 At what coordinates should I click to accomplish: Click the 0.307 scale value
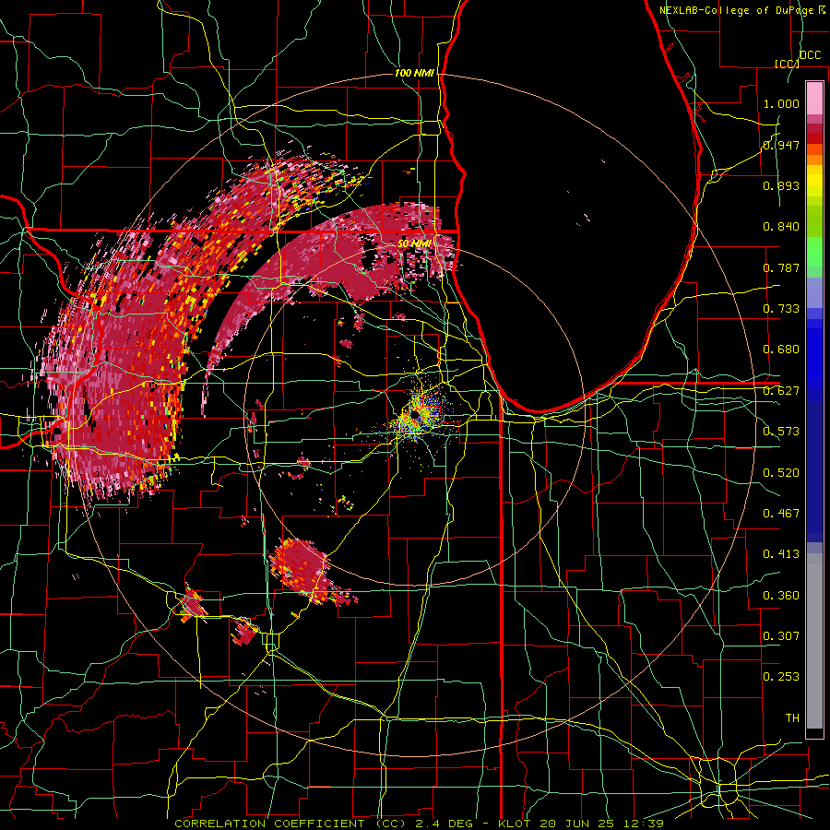(781, 635)
